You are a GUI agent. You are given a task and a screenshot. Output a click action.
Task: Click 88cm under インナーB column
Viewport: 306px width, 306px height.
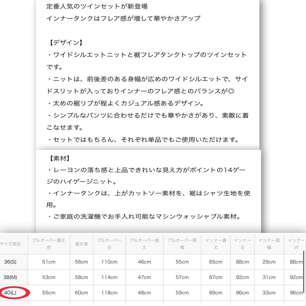click(243, 262)
